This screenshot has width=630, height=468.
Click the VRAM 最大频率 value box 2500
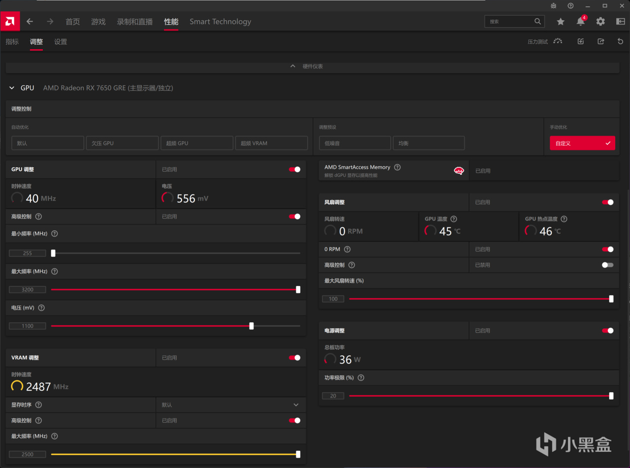(28, 455)
